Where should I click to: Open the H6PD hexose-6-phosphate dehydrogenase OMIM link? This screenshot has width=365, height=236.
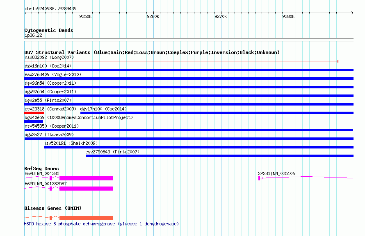101,224
